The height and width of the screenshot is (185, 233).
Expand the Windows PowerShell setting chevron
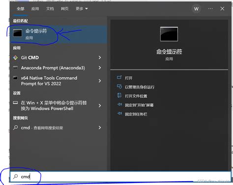[100, 106]
